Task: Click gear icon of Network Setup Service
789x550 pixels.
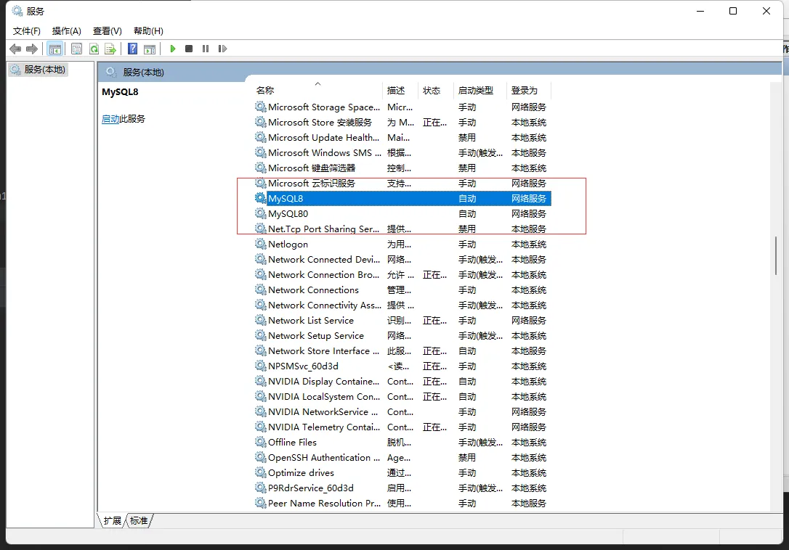Action: tap(260, 335)
